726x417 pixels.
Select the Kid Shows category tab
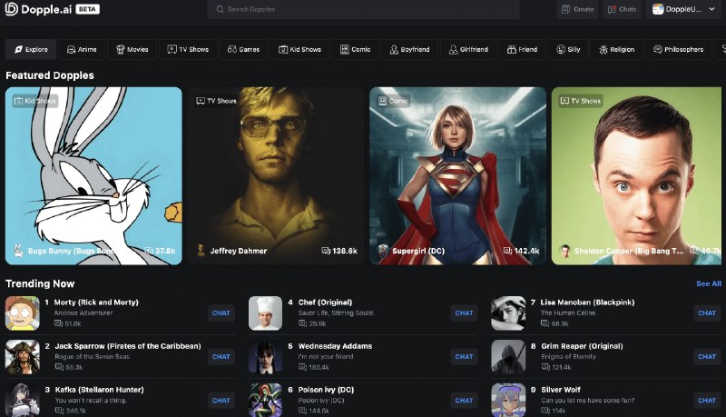click(300, 50)
